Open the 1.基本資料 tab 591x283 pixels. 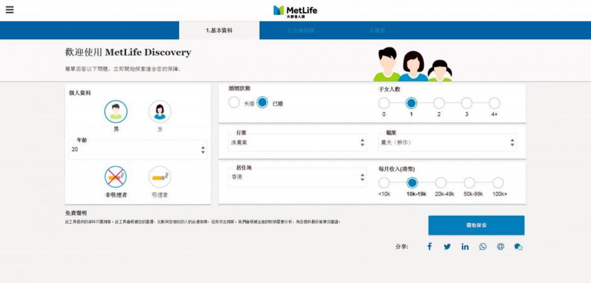pyautogui.click(x=219, y=30)
